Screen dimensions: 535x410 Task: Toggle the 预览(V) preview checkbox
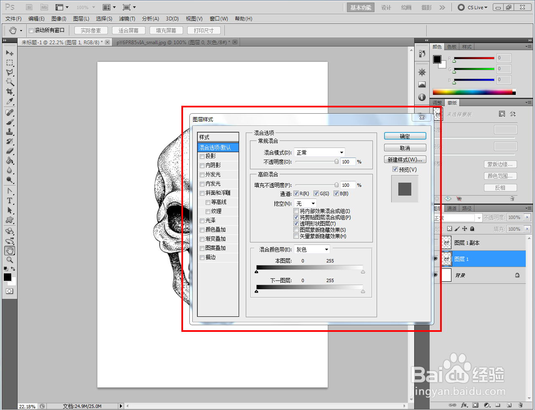click(395, 169)
